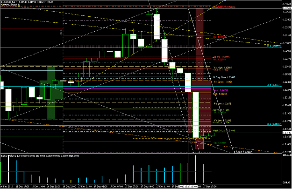Screen dimensions: 292x189
Task: Click the 17 Dec 17:00 time axis label
Action: pos(210,186)
